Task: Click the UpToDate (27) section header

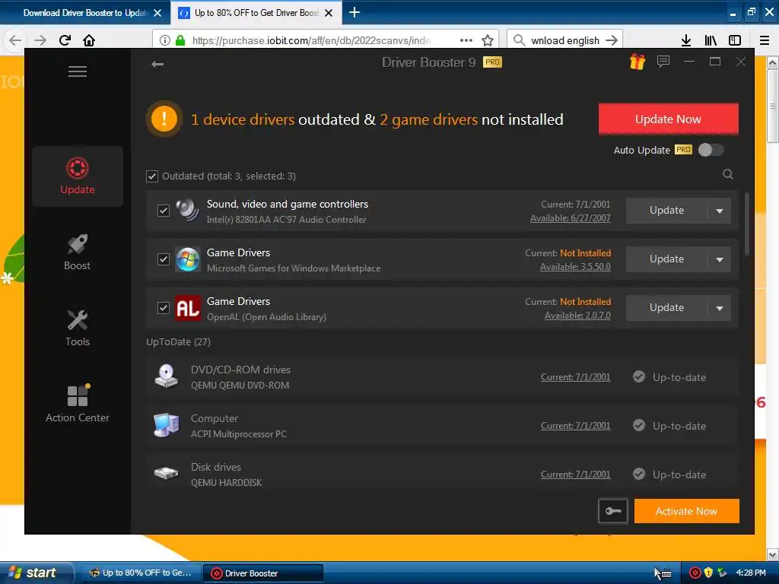Action: point(178,341)
